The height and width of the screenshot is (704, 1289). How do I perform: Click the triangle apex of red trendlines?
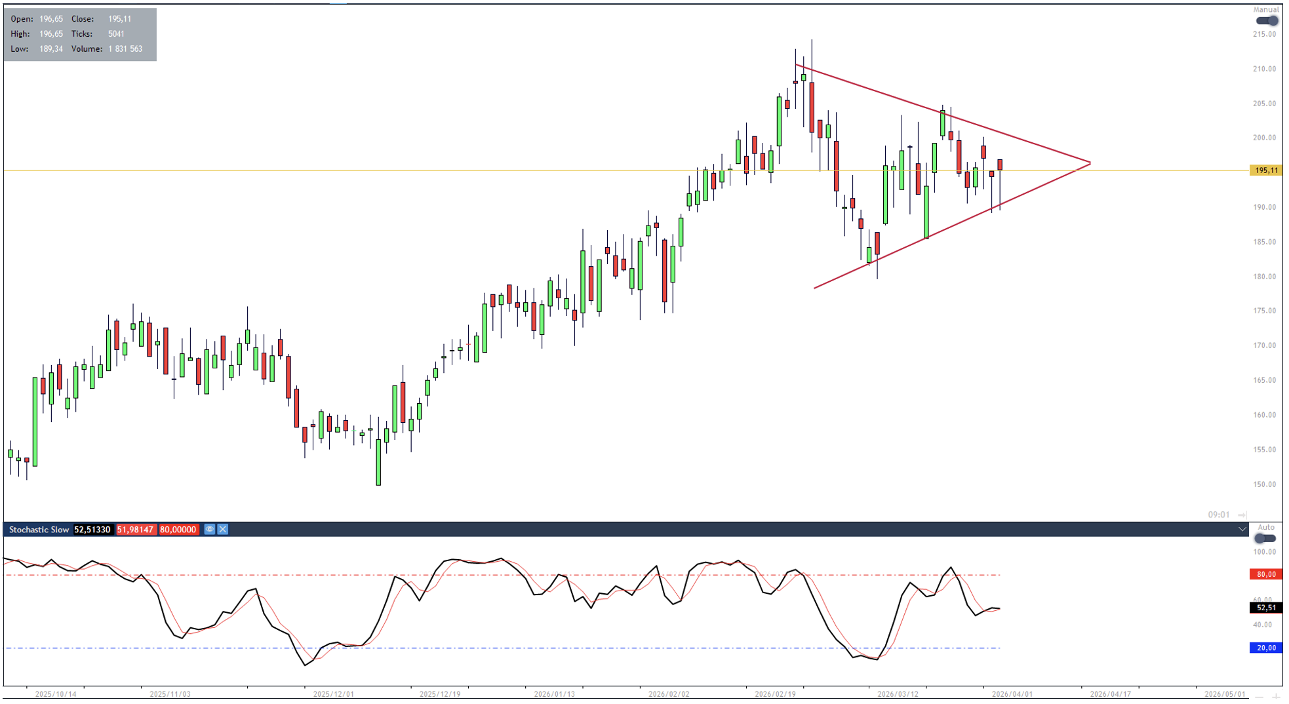point(1090,163)
